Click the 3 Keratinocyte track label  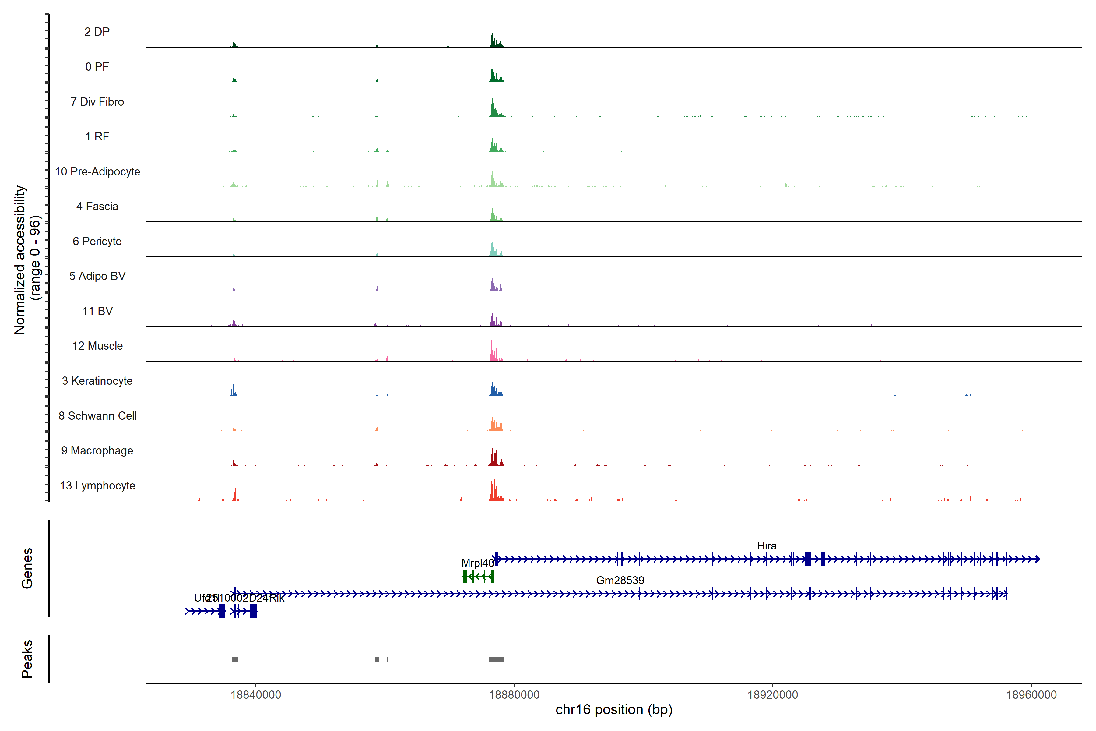97,381
